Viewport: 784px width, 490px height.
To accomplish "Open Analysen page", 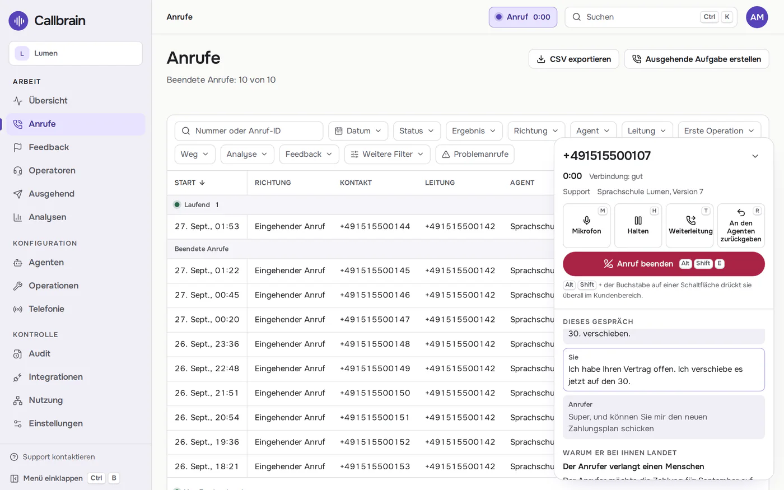I will coord(76,217).
